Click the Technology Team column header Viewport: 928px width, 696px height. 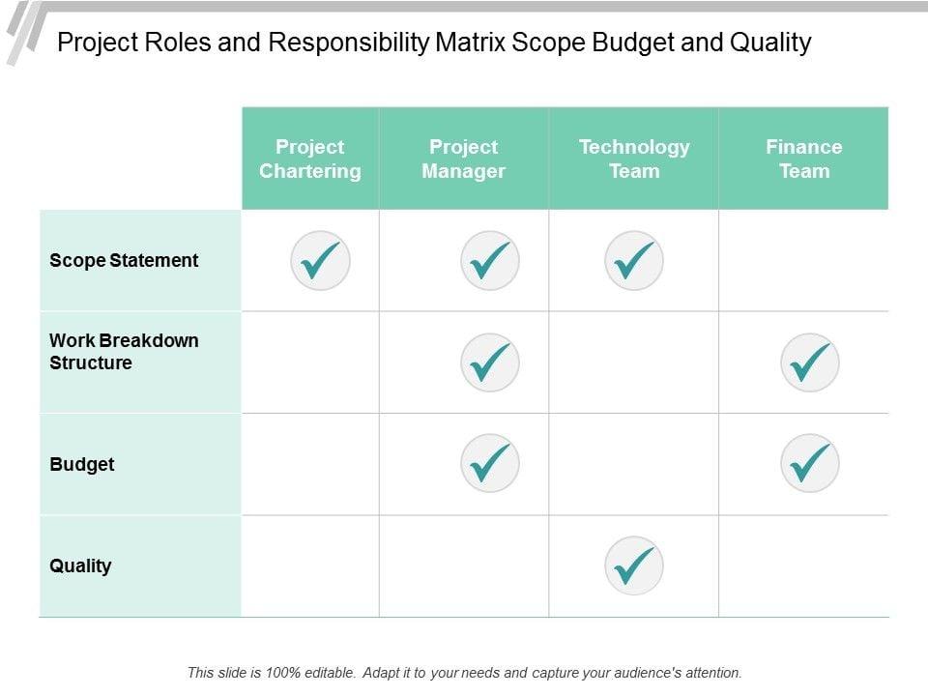pos(634,159)
